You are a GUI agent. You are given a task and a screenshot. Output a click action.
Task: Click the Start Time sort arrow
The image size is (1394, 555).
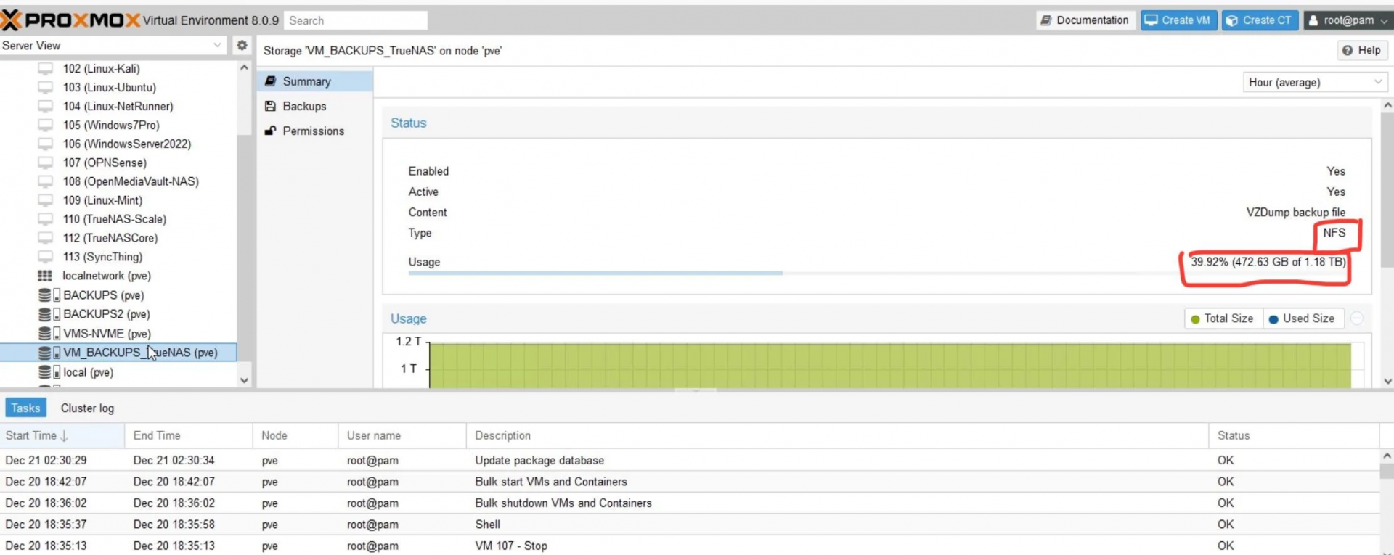point(64,435)
